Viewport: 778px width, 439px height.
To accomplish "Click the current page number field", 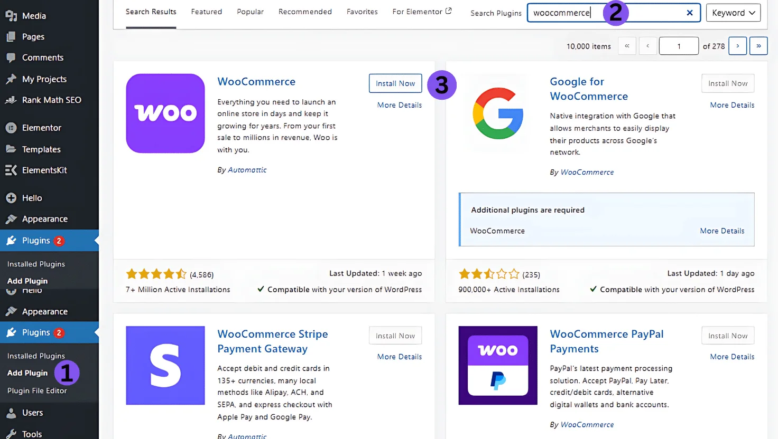I will (679, 46).
